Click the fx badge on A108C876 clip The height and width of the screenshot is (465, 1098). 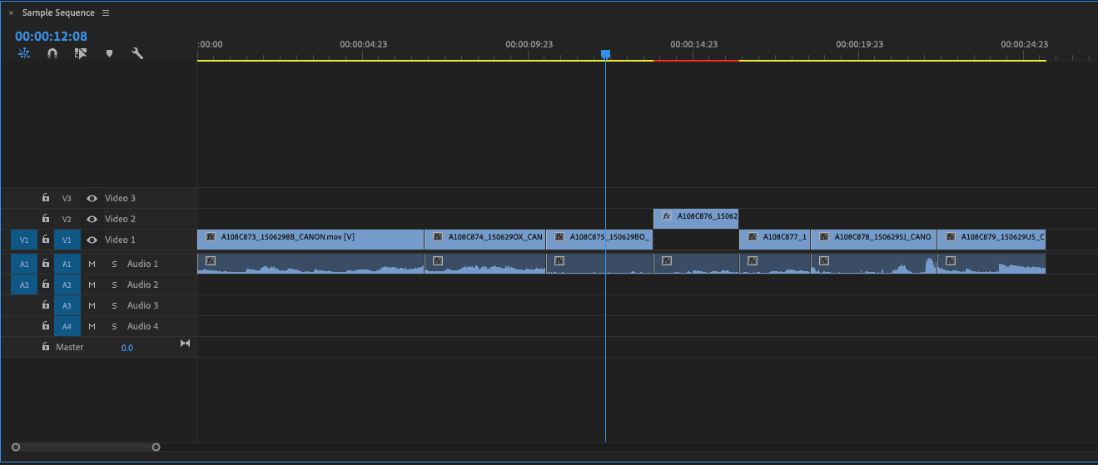pos(667,216)
